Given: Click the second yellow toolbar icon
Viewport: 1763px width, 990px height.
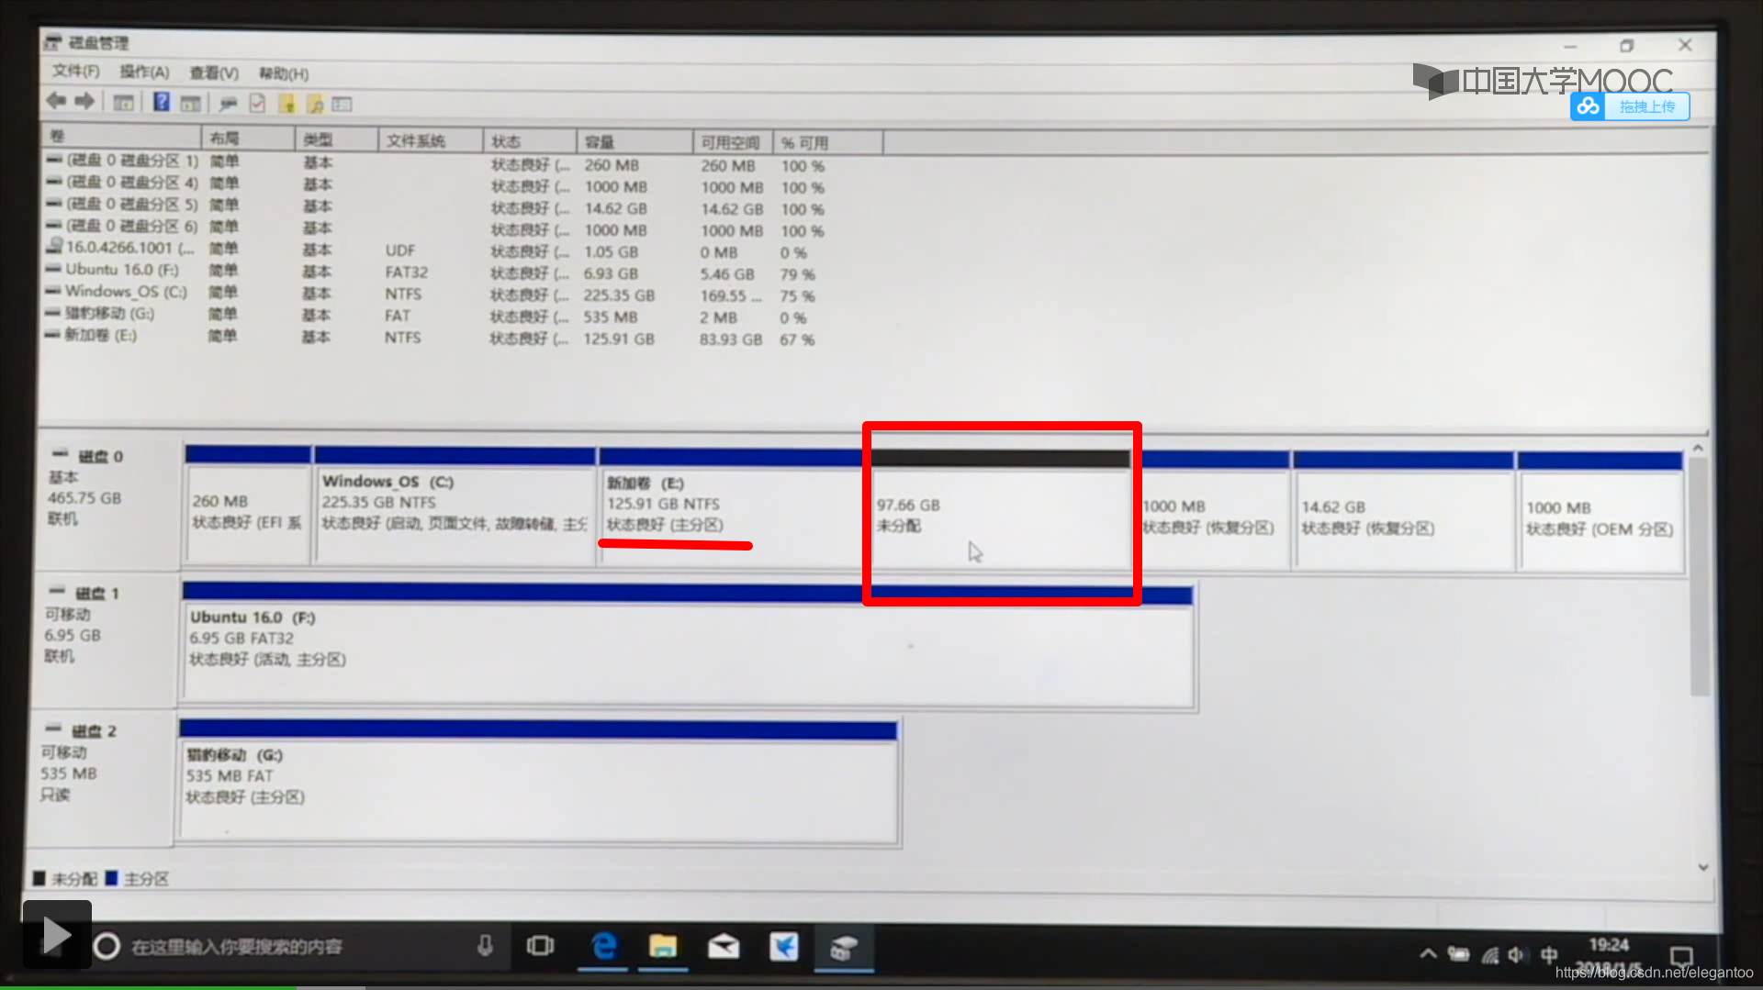Looking at the screenshot, I should (315, 104).
